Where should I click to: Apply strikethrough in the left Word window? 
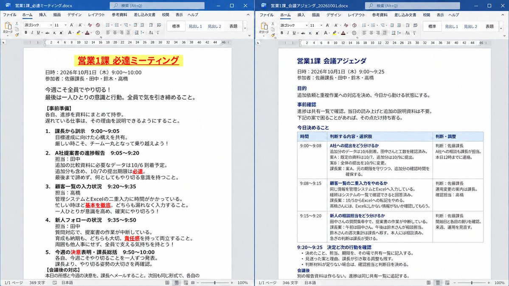(48, 33)
